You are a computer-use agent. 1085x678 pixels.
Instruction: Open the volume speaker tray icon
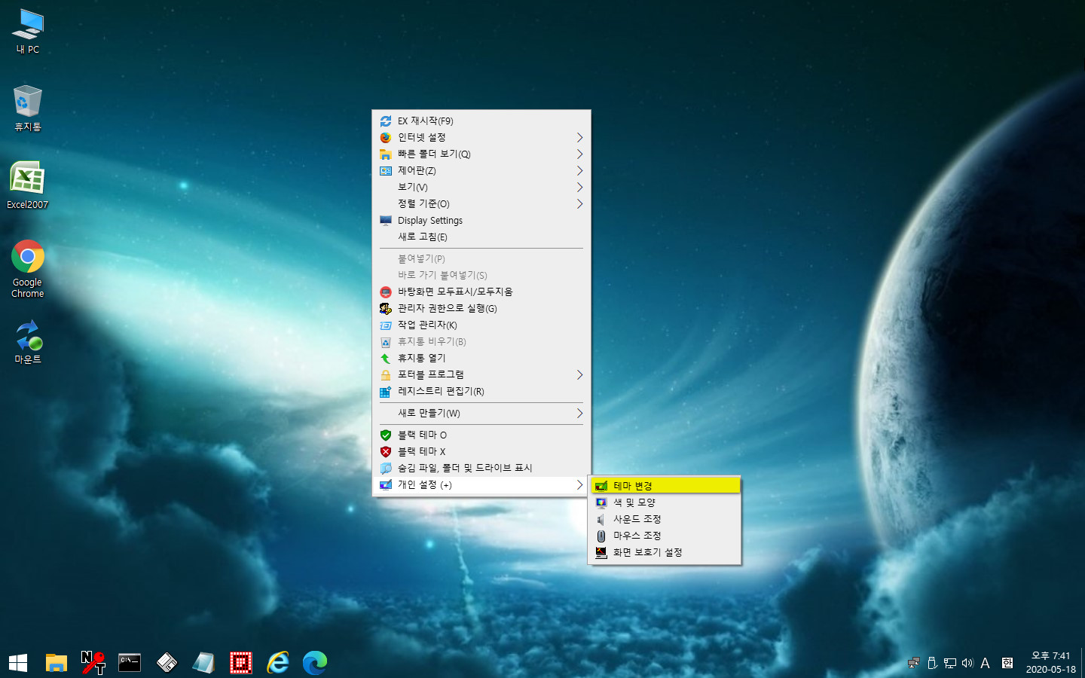pyautogui.click(x=967, y=663)
